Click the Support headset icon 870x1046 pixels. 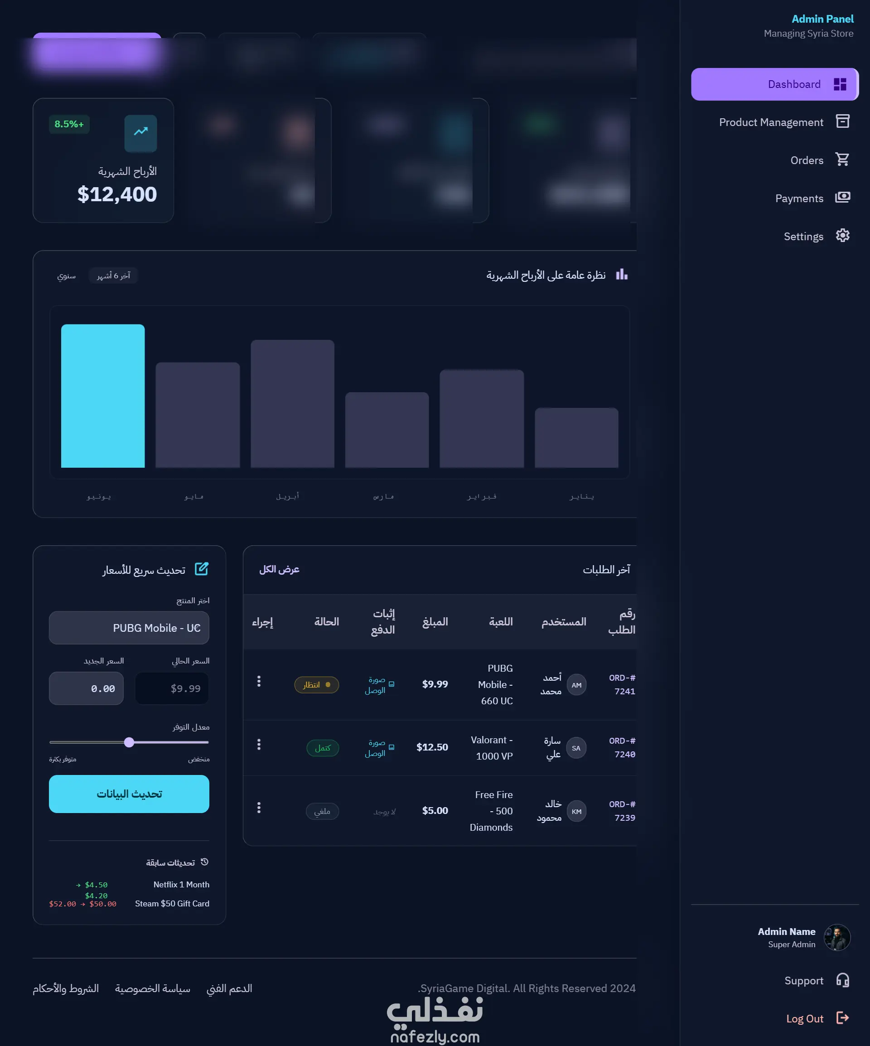click(842, 980)
